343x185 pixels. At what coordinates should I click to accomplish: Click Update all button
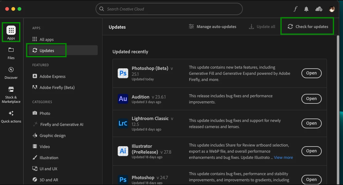click(262, 27)
